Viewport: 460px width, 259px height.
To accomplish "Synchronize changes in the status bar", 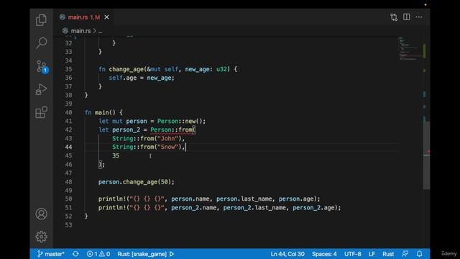I will 75,254.
